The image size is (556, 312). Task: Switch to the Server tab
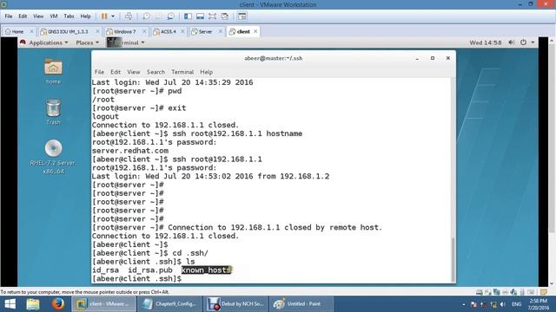point(204,31)
